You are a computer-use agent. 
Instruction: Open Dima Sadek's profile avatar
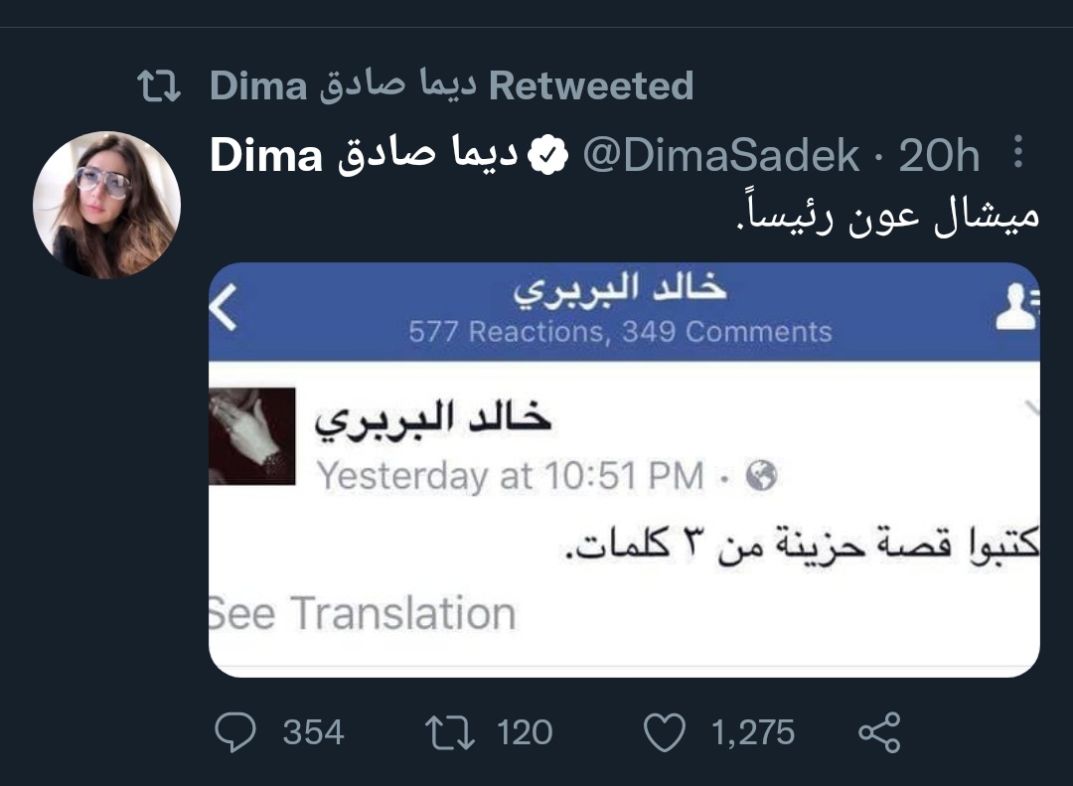(x=106, y=205)
